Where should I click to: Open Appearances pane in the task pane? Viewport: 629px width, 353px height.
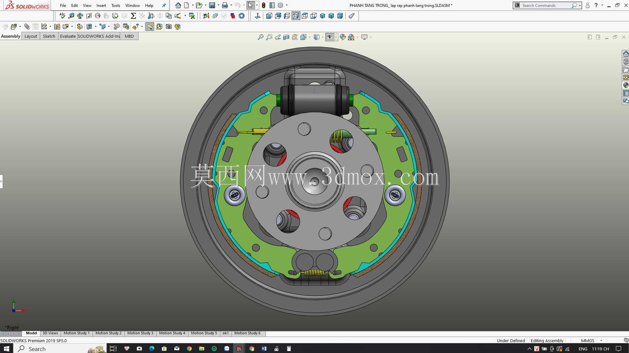pyautogui.click(x=626, y=85)
